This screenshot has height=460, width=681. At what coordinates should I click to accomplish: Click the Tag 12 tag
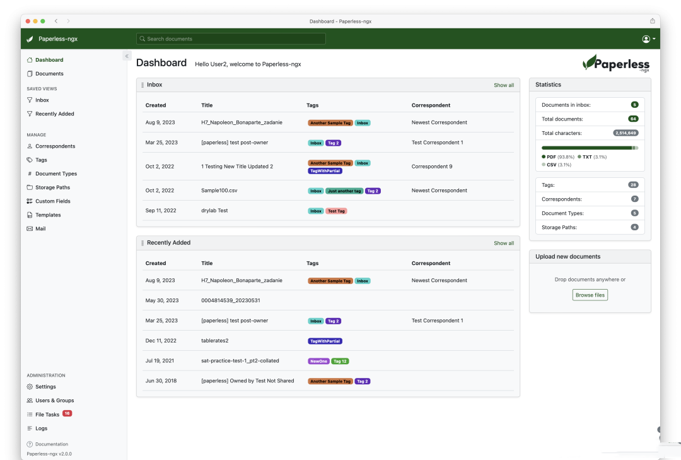click(x=340, y=362)
